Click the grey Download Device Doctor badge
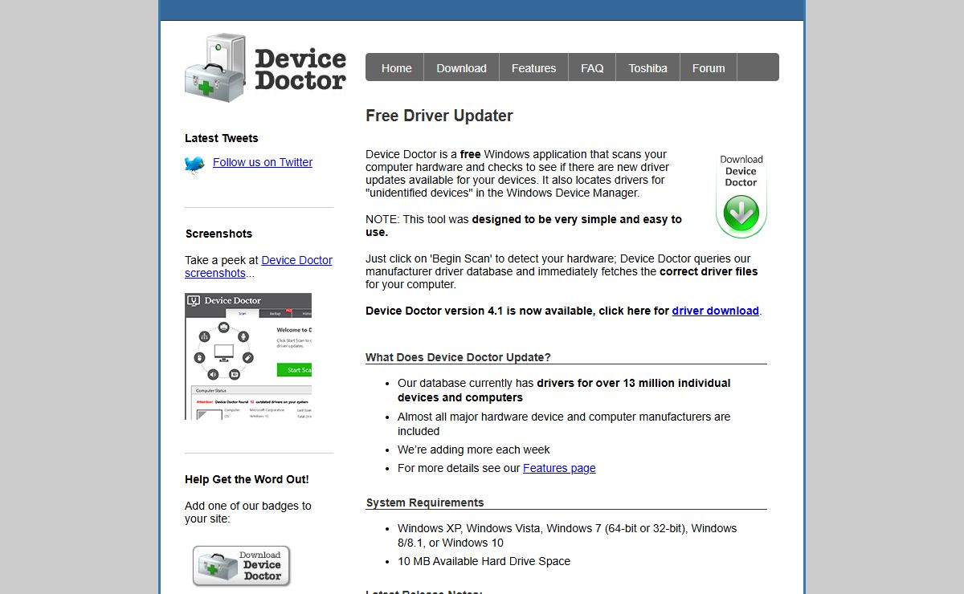The width and height of the screenshot is (964, 594). (x=241, y=566)
